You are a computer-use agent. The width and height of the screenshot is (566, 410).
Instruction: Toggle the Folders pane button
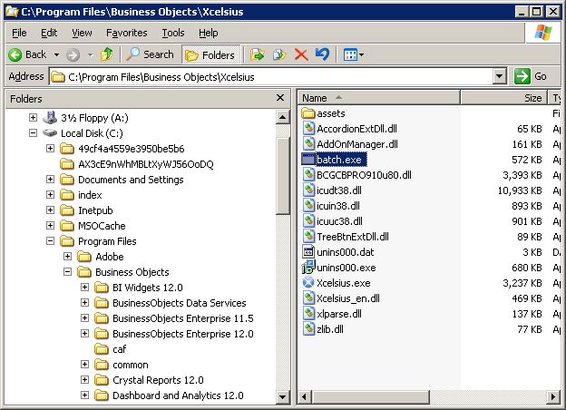coord(210,54)
